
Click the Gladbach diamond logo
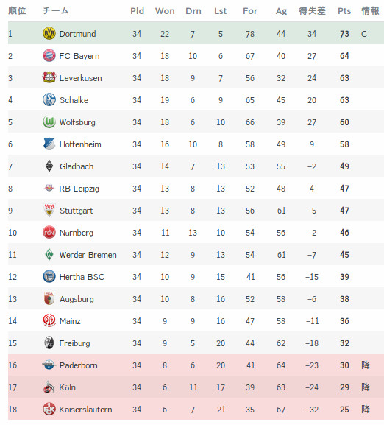click(49, 166)
